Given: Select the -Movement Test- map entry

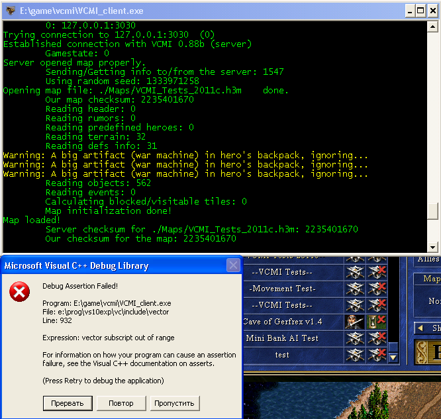Looking at the screenshot, I should [x=282, y=289].
